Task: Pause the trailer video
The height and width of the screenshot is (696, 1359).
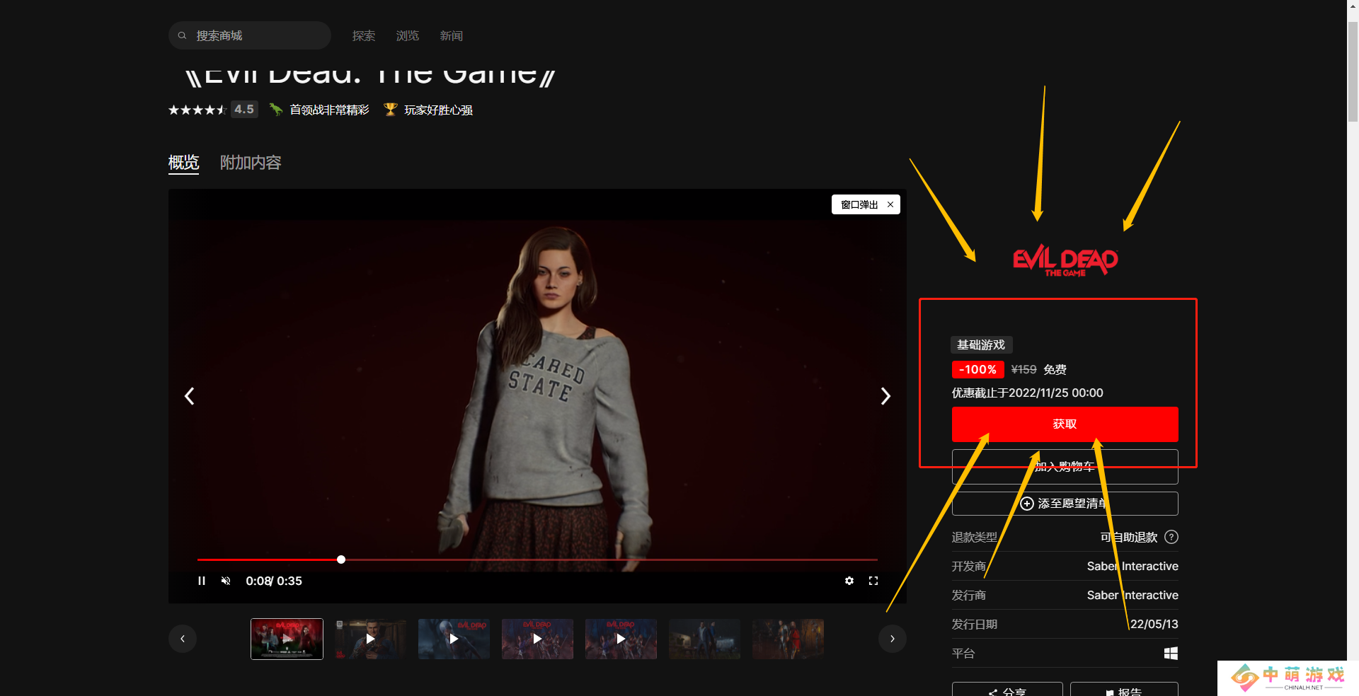Action: click(x=202, y=581)
